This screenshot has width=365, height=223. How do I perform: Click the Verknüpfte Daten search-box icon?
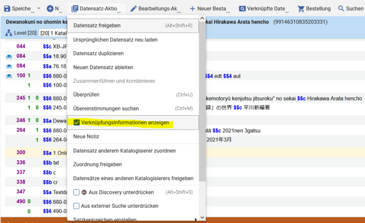pyautogui.click(x=242, y=8)
